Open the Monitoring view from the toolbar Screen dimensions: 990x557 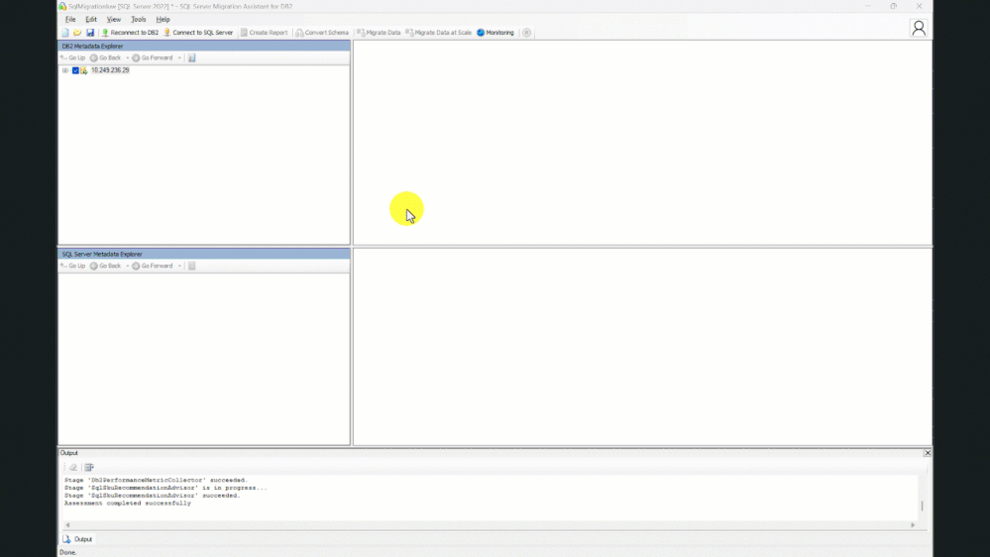[x=495, y=32]
